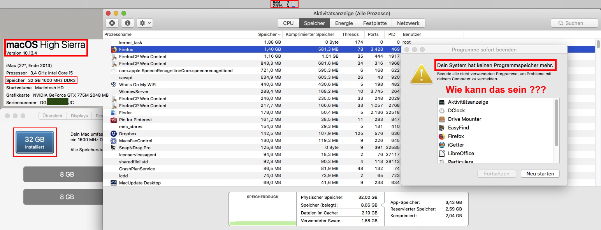Select EasyFind in the force quit list
The image size is (601, 230).
[458, 127]
